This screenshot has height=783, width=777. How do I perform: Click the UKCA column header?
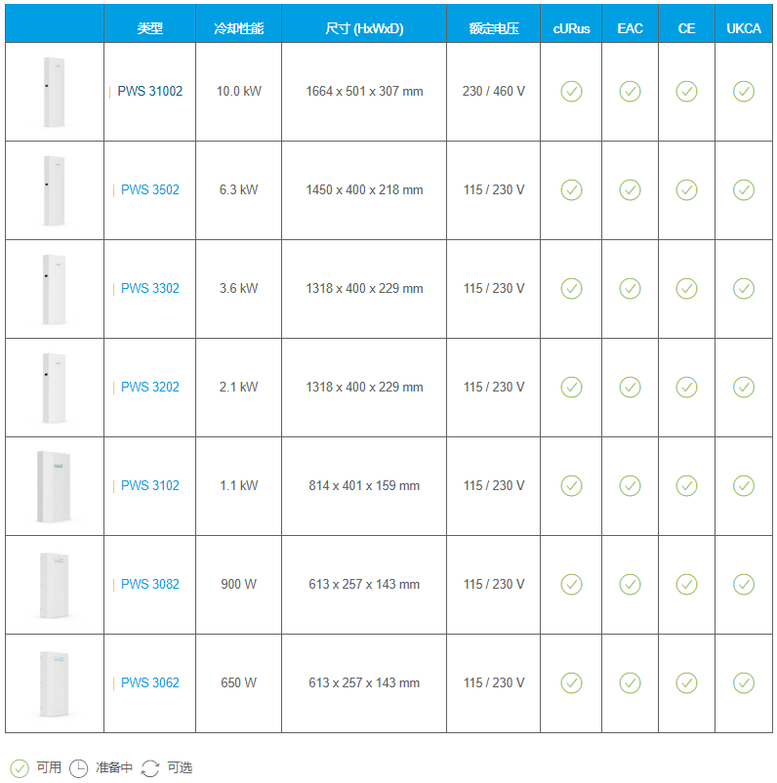744,28
